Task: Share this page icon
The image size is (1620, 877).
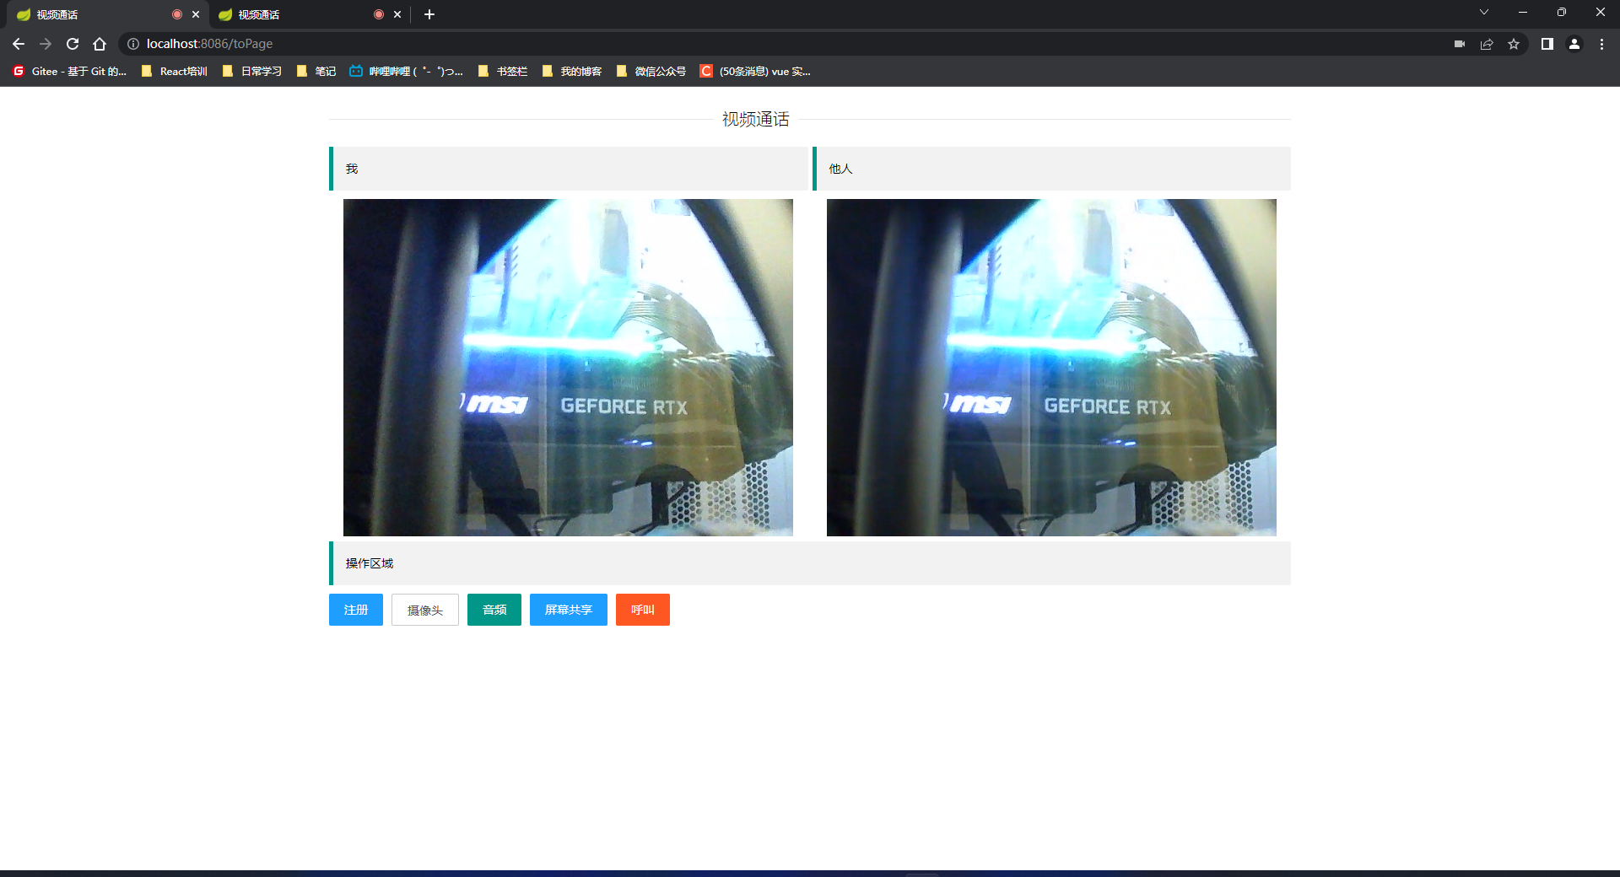Action: pyautogui.click(x=1487, y=44)
